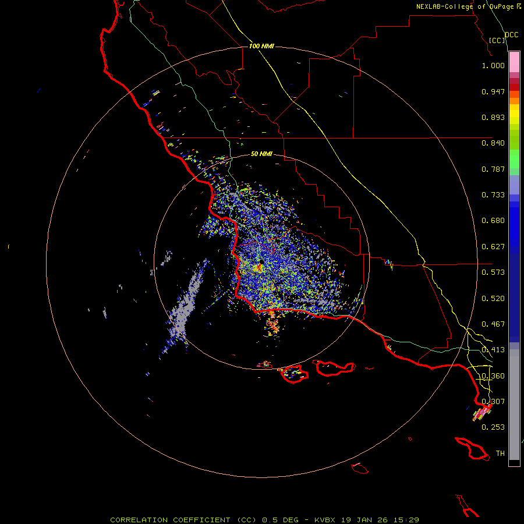524x524 pixels.
Task: Click the 0.253 value on the color scale
Action: (x=493, y=427)
